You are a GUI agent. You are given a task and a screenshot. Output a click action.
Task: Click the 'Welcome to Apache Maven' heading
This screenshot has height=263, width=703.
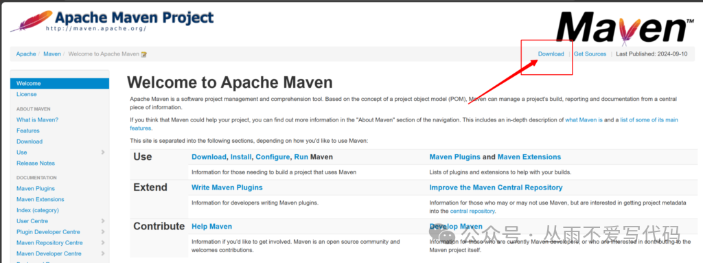[230, 82]
